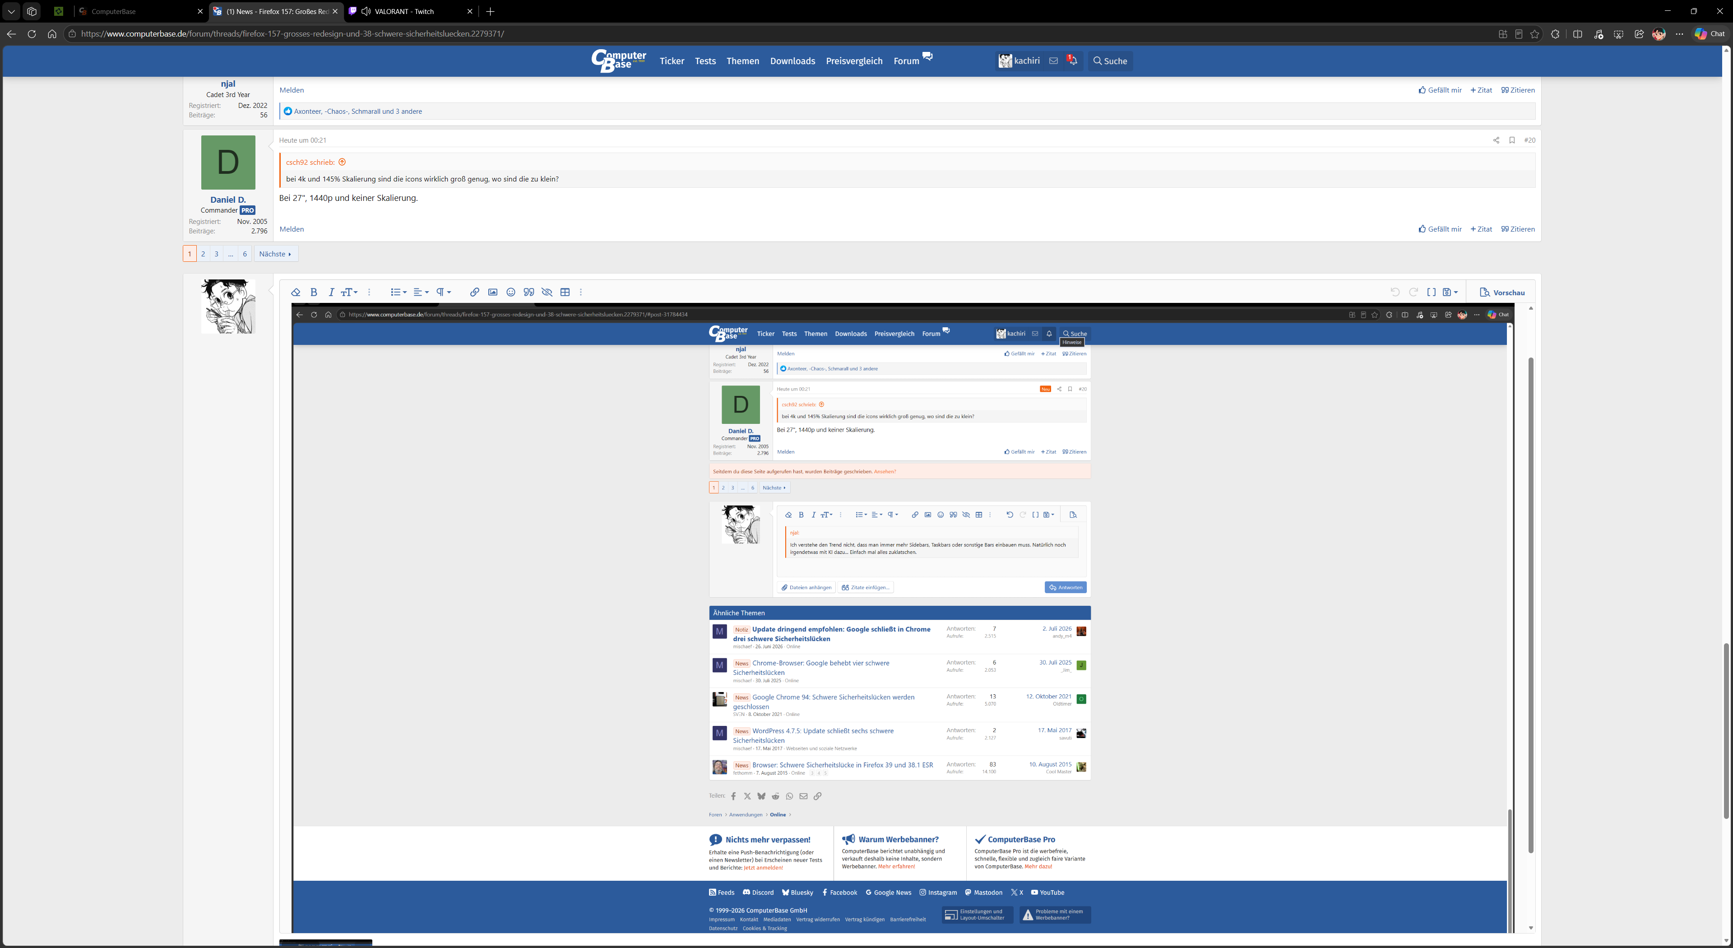Screen dimensions: 1733x948
Task: Click the browser share arrow icon
Action: [x=1640, y=34]
